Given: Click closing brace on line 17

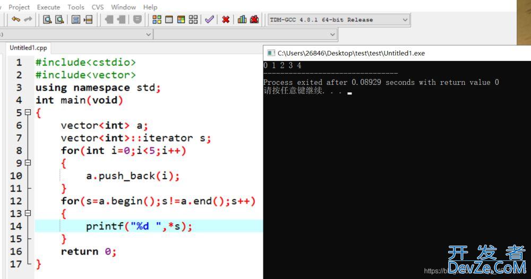Looking at the screenshot, I should coord(39,264).
